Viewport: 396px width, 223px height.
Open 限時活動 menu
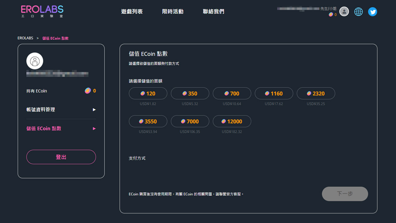pyautogui.click(x=173, y=11)
